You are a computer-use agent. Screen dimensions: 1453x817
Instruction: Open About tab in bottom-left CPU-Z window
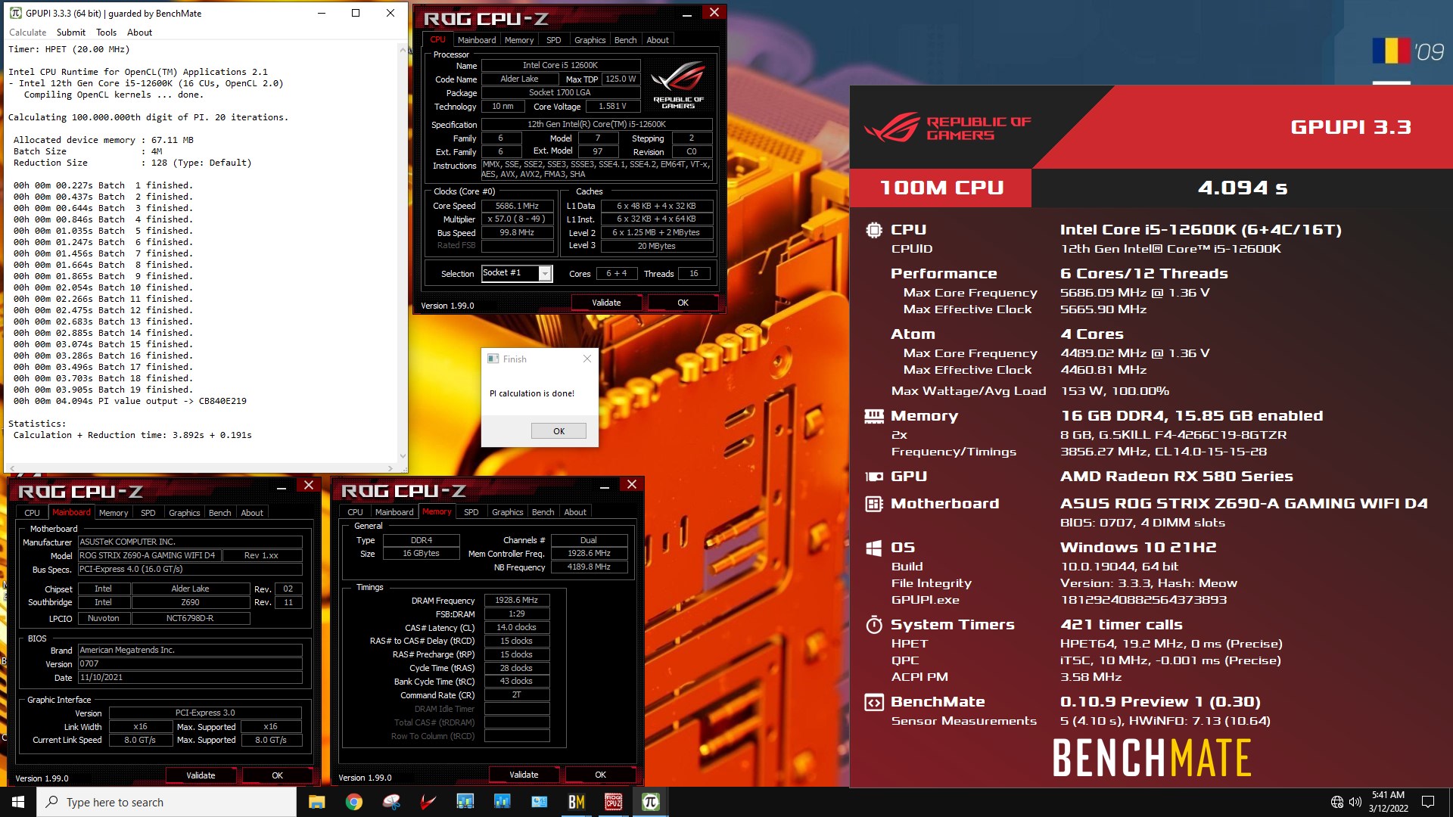click(252, 513)
